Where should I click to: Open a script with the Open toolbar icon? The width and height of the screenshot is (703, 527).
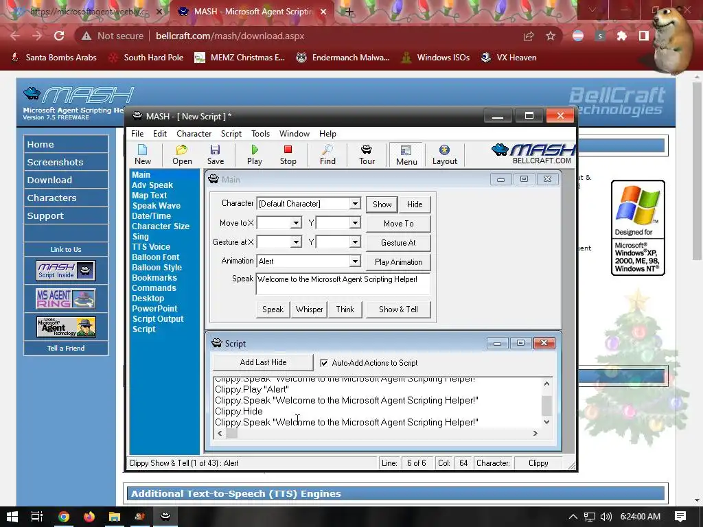click(182, 155)
